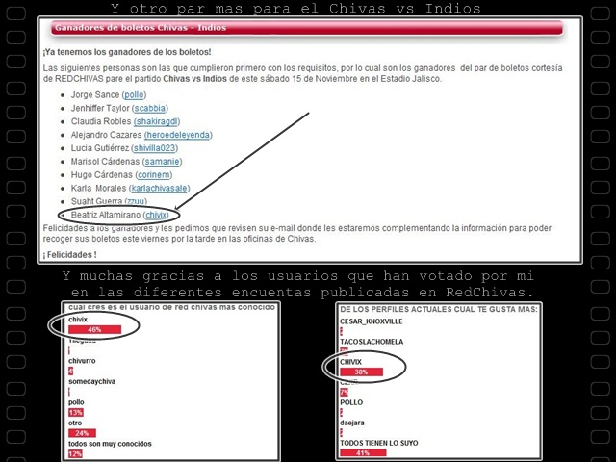
Task: Open the corinem user profile link
Action: (154, 175)
